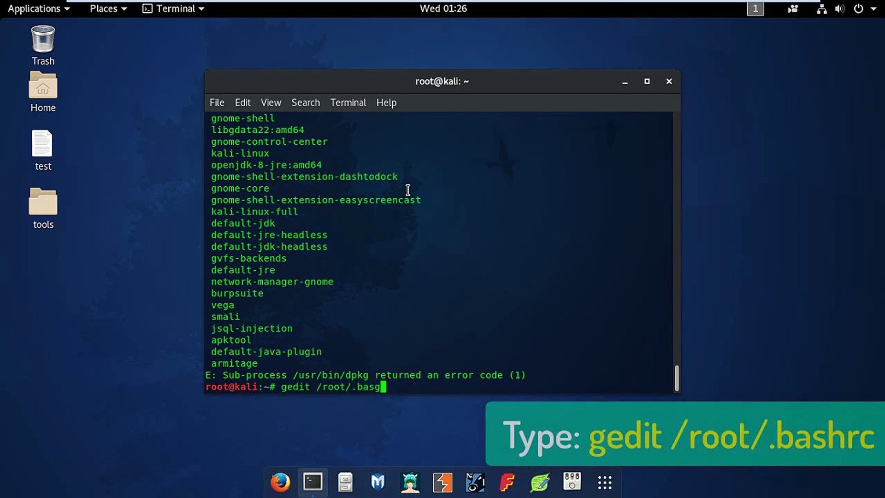The height and width of the screenshot is (498, 885).
Task: Select the tools folder on desktop
Action: pyautogui.click(x=43, y=208)
